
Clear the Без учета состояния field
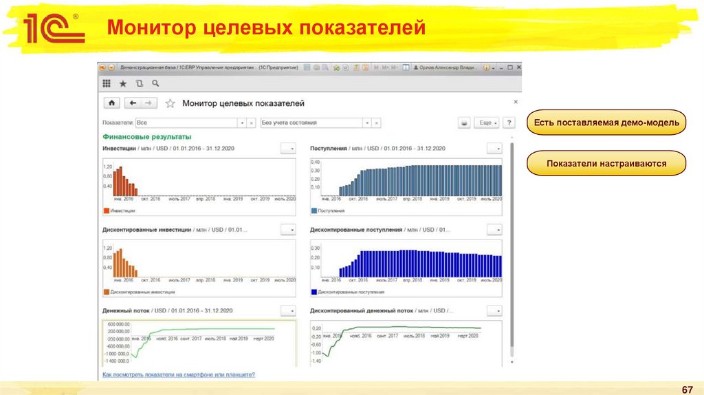point(377,122)
